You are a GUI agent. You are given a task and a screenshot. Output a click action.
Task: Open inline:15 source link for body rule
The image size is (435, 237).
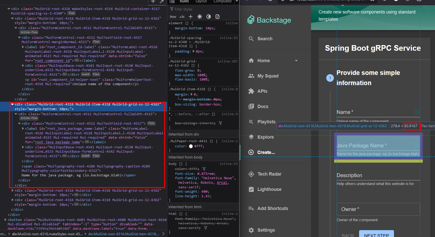coord(228,164)
